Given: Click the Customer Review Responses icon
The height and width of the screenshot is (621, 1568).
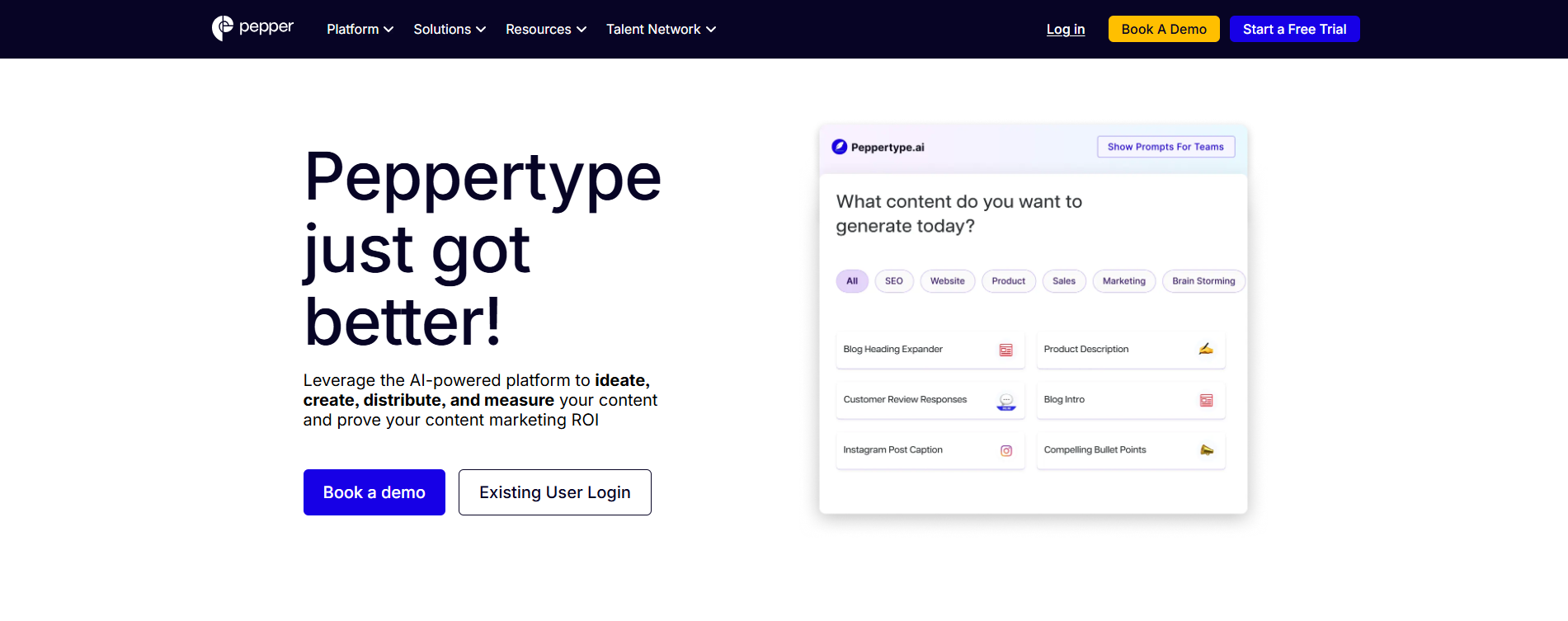Looking at the screenshot, I should point(1006,402).
